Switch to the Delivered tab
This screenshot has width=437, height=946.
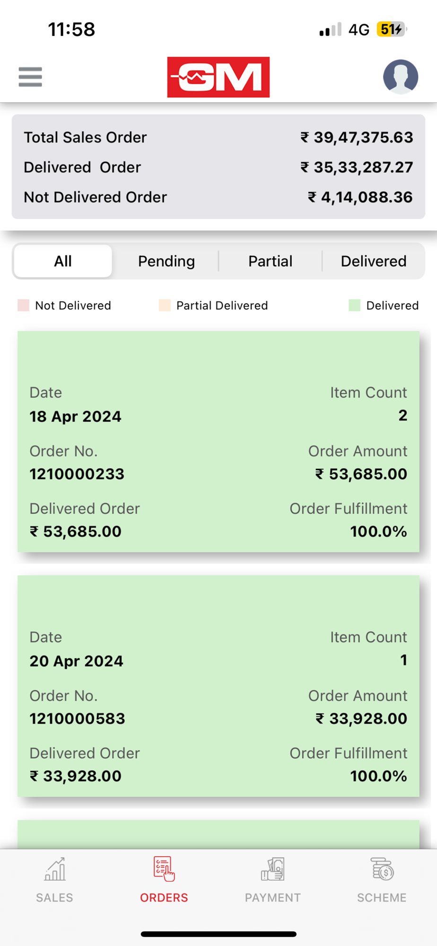(x=374, y=261)
